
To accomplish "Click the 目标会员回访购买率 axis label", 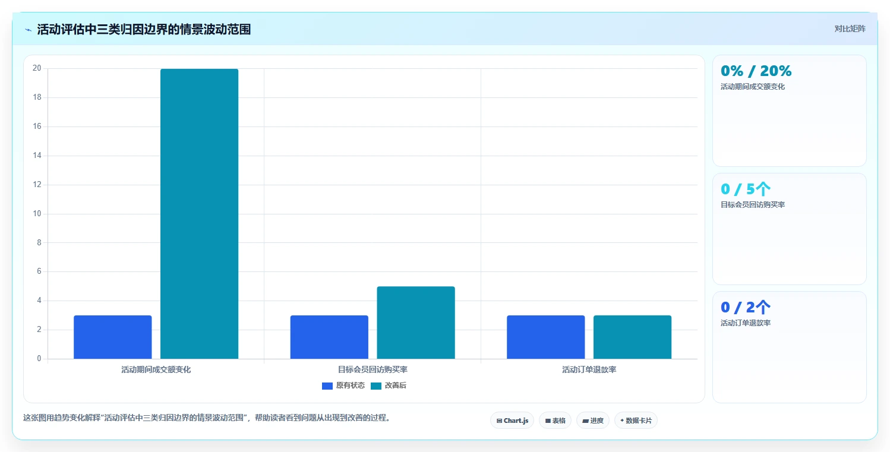I will pos(373,369).
